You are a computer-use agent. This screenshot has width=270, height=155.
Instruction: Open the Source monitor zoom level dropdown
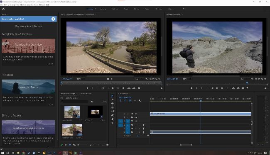81,79
